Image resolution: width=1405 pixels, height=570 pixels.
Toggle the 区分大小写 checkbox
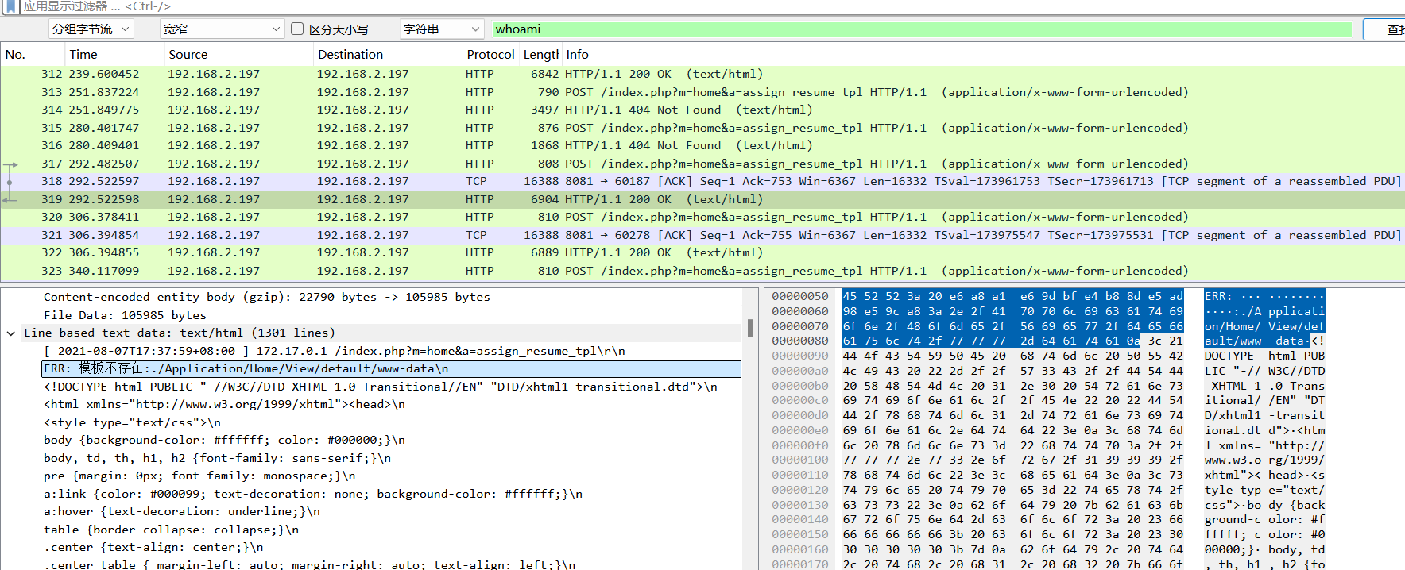coord(297,29)
